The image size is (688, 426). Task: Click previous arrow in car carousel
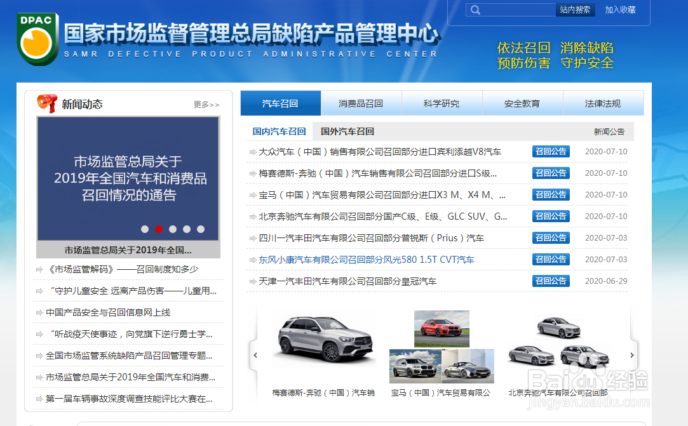[255, 356]
